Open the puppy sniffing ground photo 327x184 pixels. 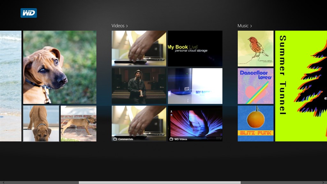click(41, 124)
